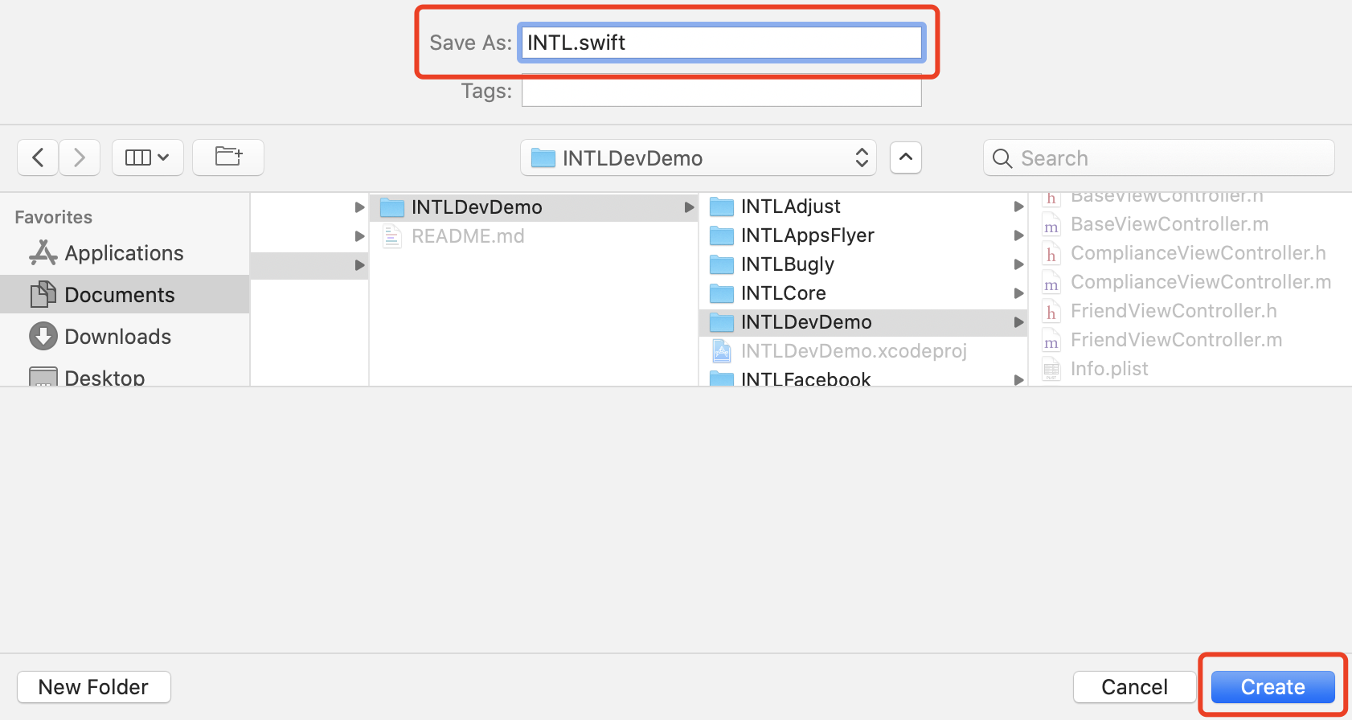The width and height of the screenshot is (1352, 720).
Task: Click arrow beside INTLDevDemo in second column
Action: 689,207
